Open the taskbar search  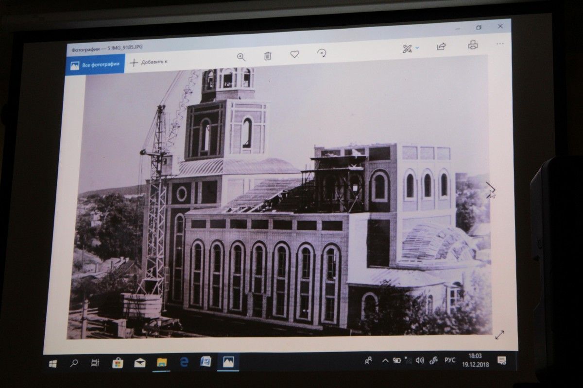click(x=74, y=363)
